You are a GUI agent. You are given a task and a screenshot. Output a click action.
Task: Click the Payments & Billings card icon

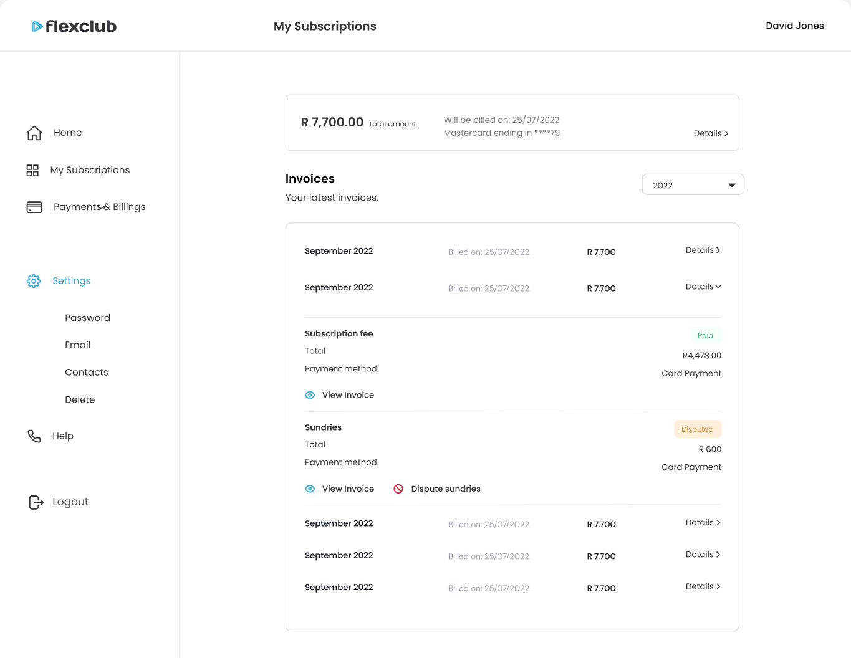(34, 207)
